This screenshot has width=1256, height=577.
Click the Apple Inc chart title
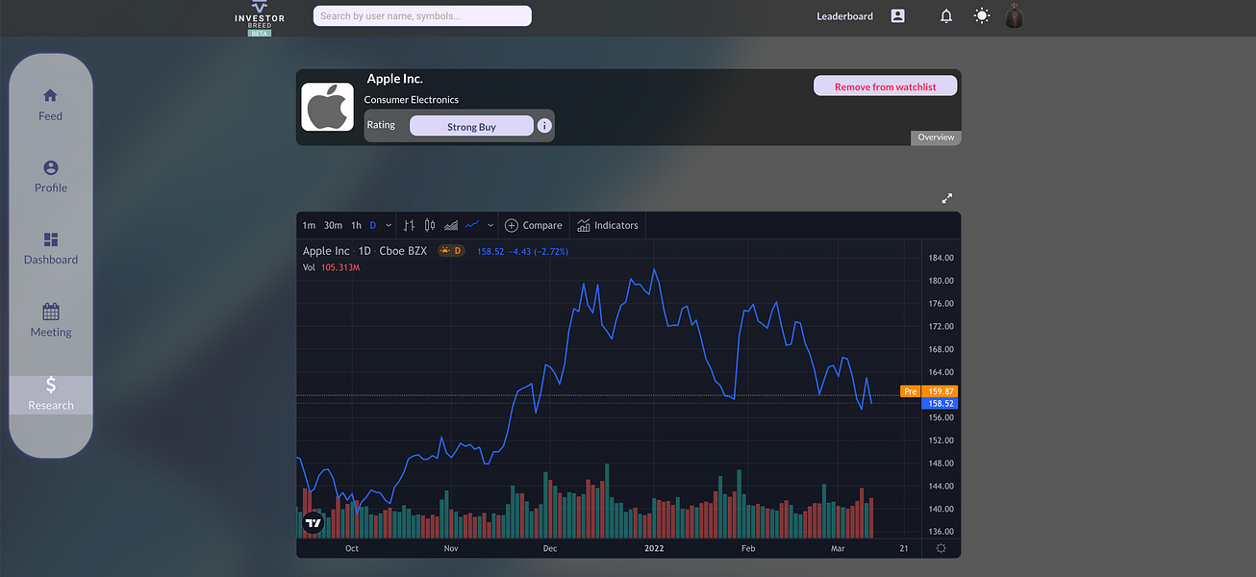click(326, 251)
